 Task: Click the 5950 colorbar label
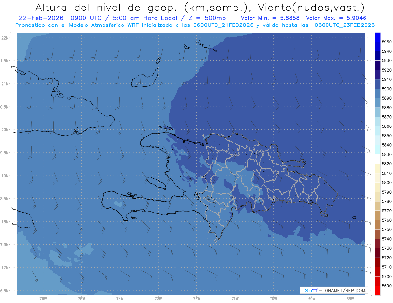(x=387, y=42)
